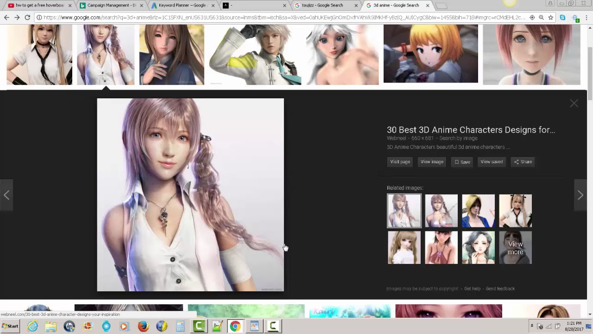
Task: Open the top-row result of orange-haired anime girl
Action: point(430,54)
